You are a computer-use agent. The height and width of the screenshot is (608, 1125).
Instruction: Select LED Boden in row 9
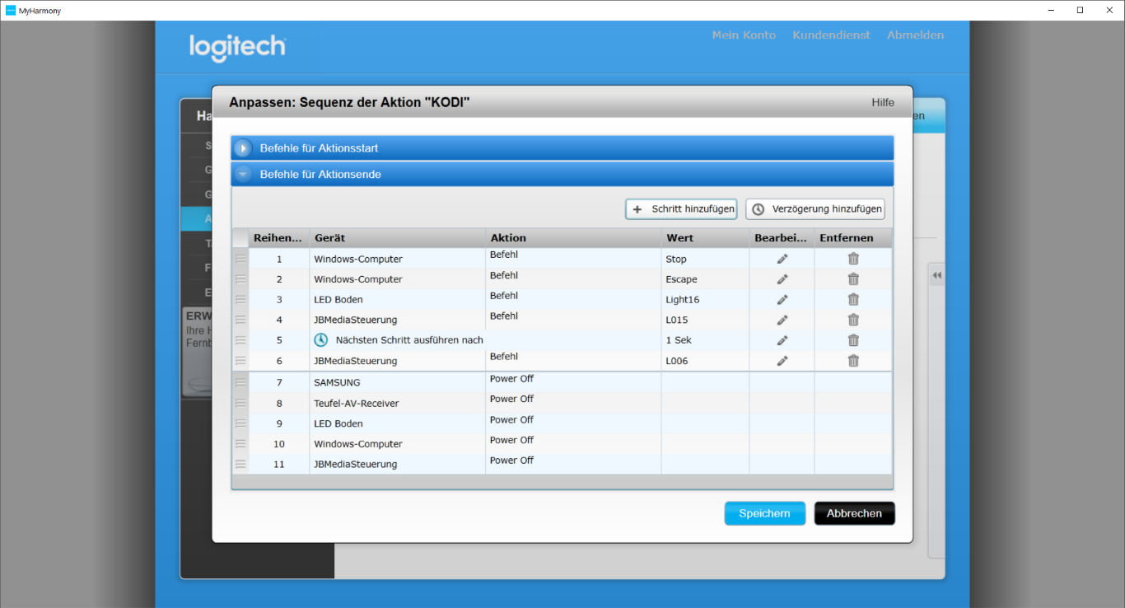pyautogui.click(x=398, y=423)
